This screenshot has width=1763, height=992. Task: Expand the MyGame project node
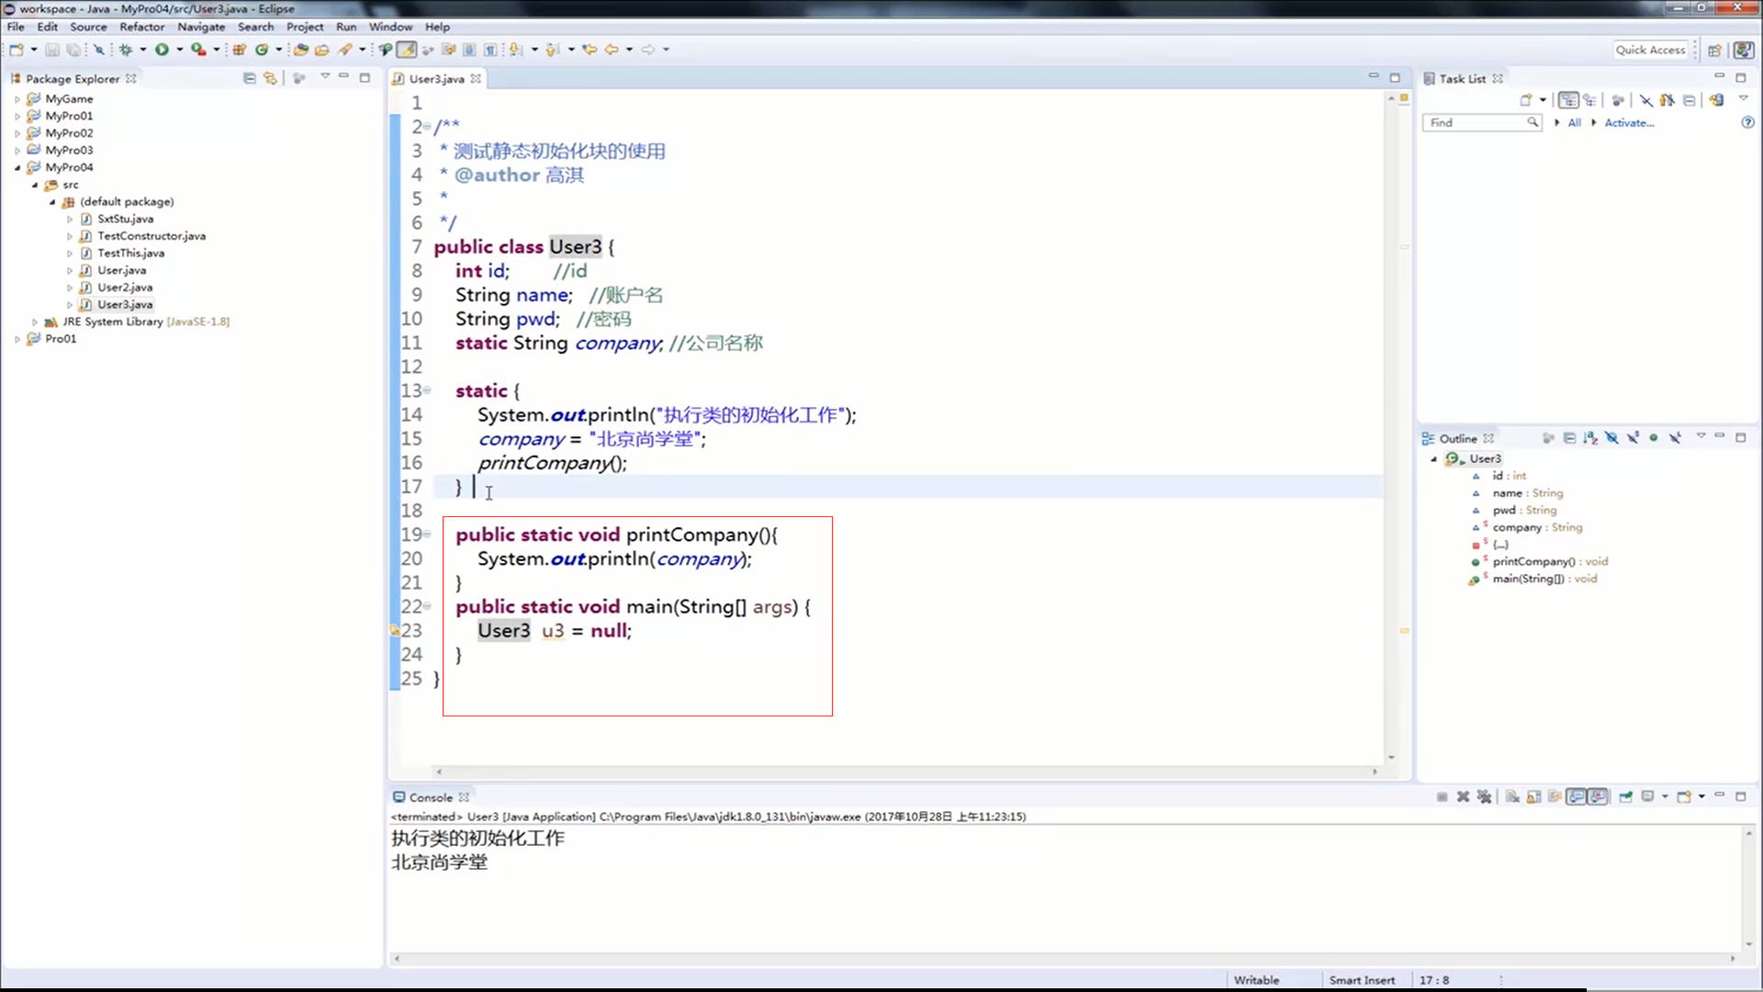click(17, 99)
